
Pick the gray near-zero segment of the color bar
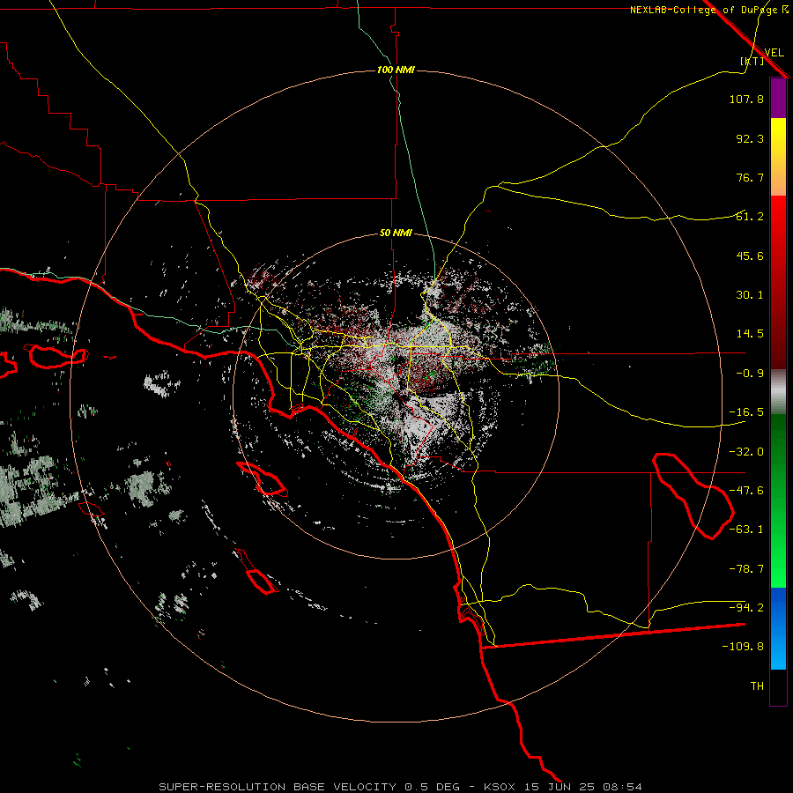(x=778, y=392)
